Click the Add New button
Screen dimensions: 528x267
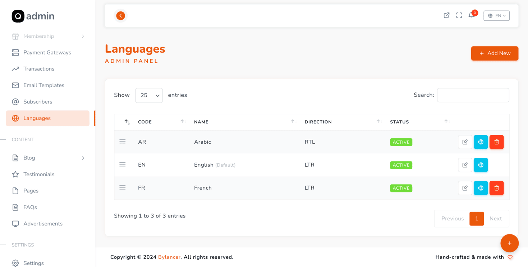tap(495, 53)
